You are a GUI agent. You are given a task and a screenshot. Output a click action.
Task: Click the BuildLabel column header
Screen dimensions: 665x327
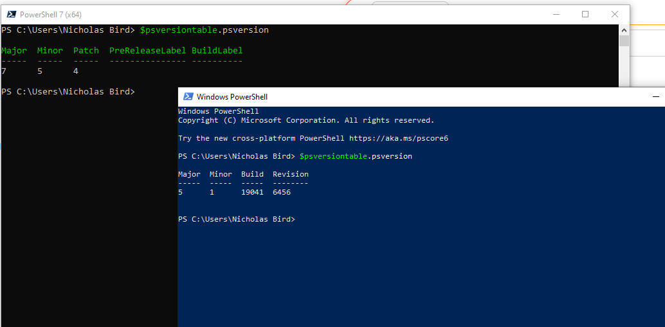217,51
